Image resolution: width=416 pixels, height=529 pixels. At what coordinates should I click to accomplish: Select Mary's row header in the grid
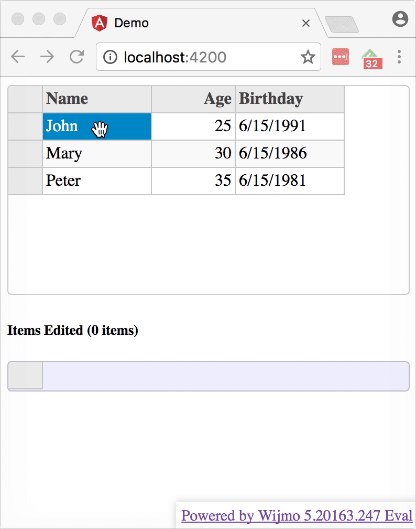click(25, 154)
